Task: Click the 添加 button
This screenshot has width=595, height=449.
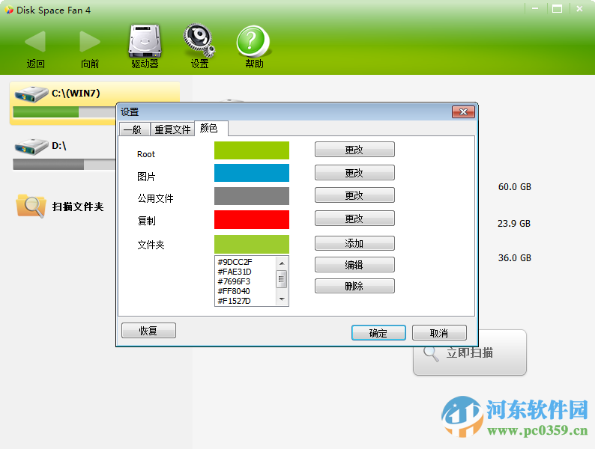Action: coord(354,243)
